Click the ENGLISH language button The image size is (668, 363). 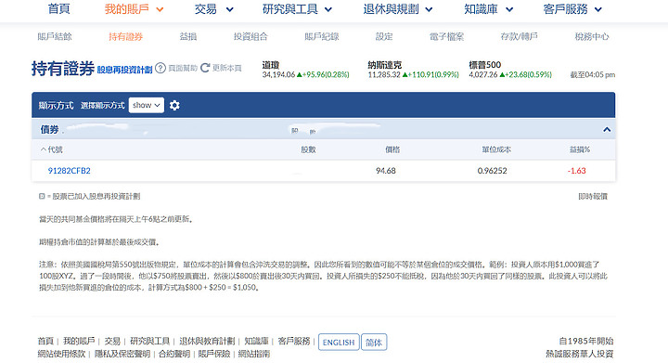tap(339, 343)
